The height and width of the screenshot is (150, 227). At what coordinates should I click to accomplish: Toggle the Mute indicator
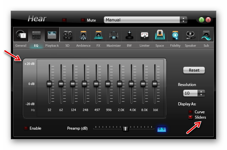(x=83, y=20)
